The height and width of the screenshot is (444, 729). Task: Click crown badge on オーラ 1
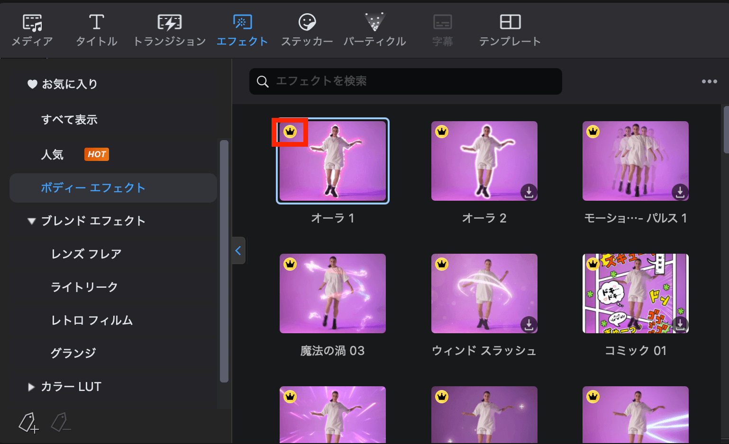click(290, 132)
